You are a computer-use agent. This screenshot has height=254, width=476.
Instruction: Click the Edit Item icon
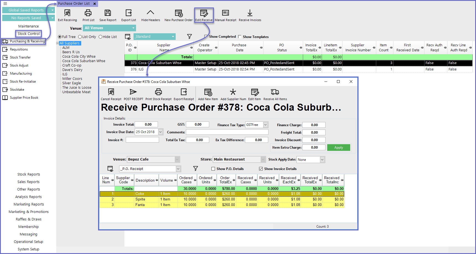(255, 92)
